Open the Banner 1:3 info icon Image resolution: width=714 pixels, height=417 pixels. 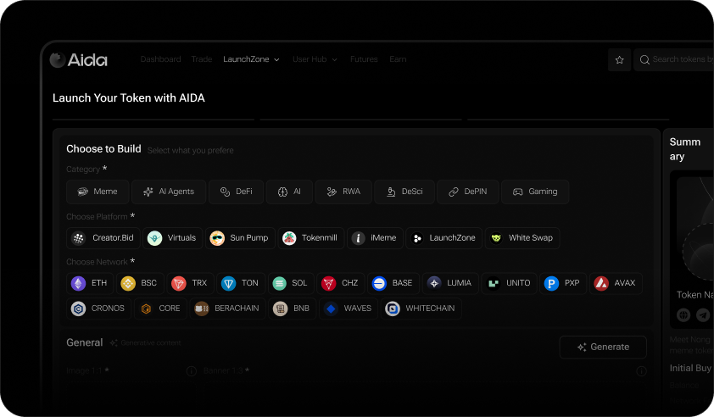point(641,371)
